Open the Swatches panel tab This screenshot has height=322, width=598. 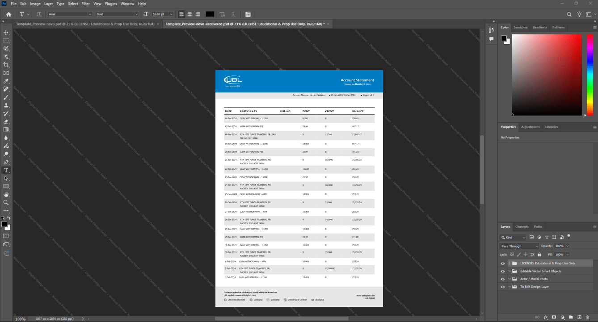[x=520, y=27]
